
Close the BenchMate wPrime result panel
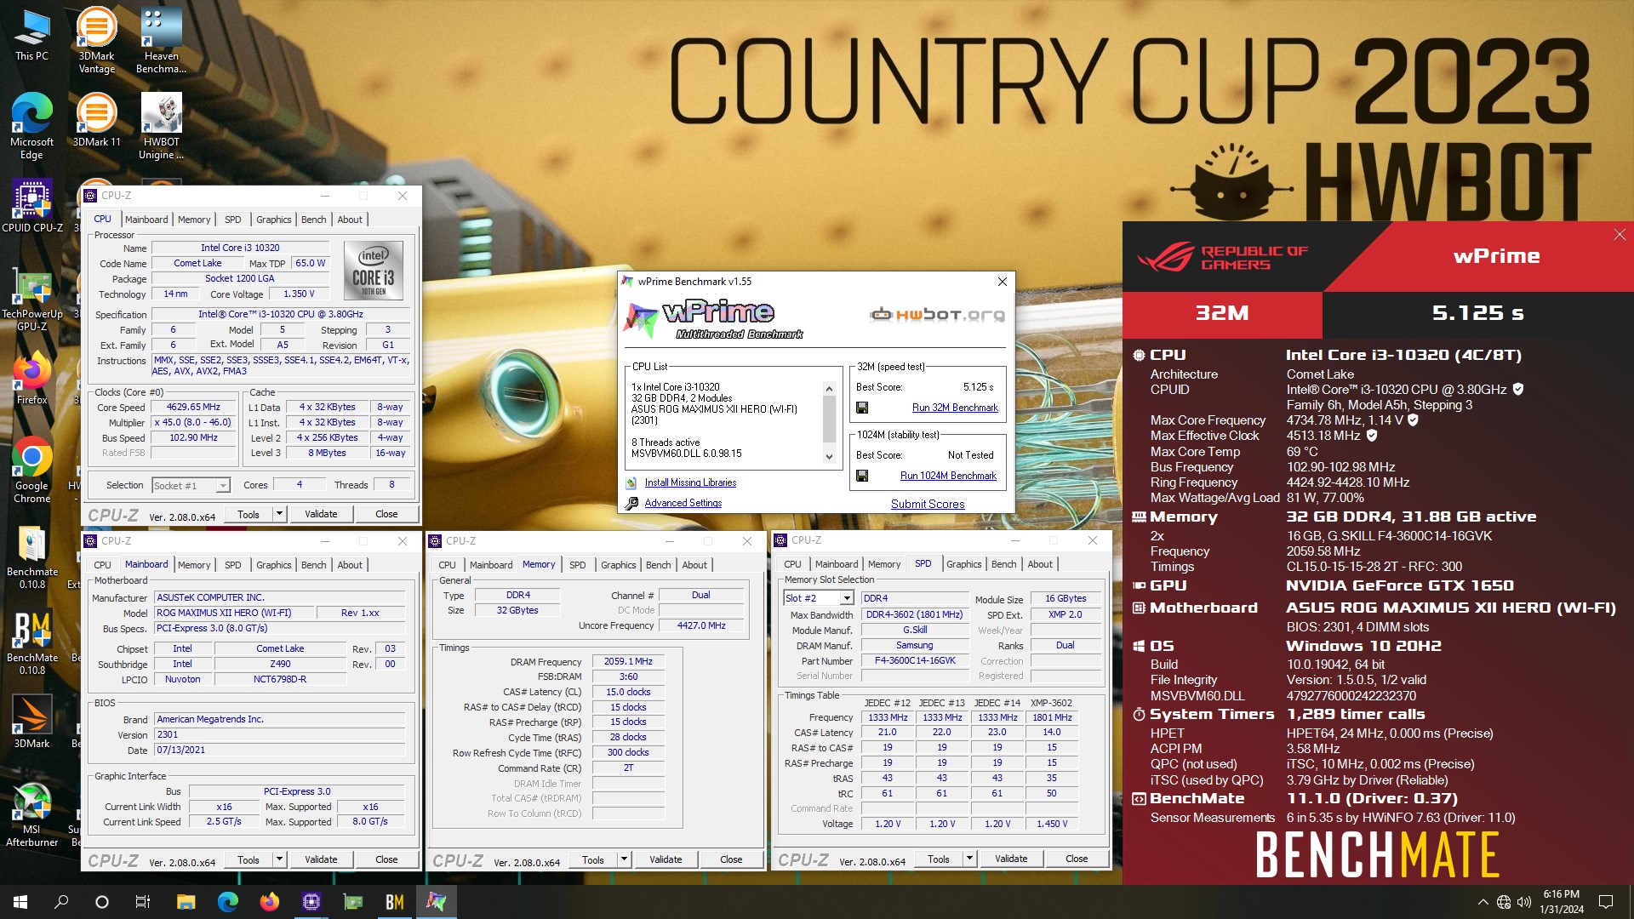point(1619,235)
